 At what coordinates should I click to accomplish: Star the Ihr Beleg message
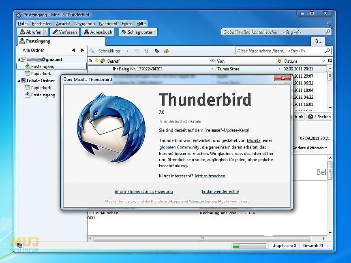97,69
